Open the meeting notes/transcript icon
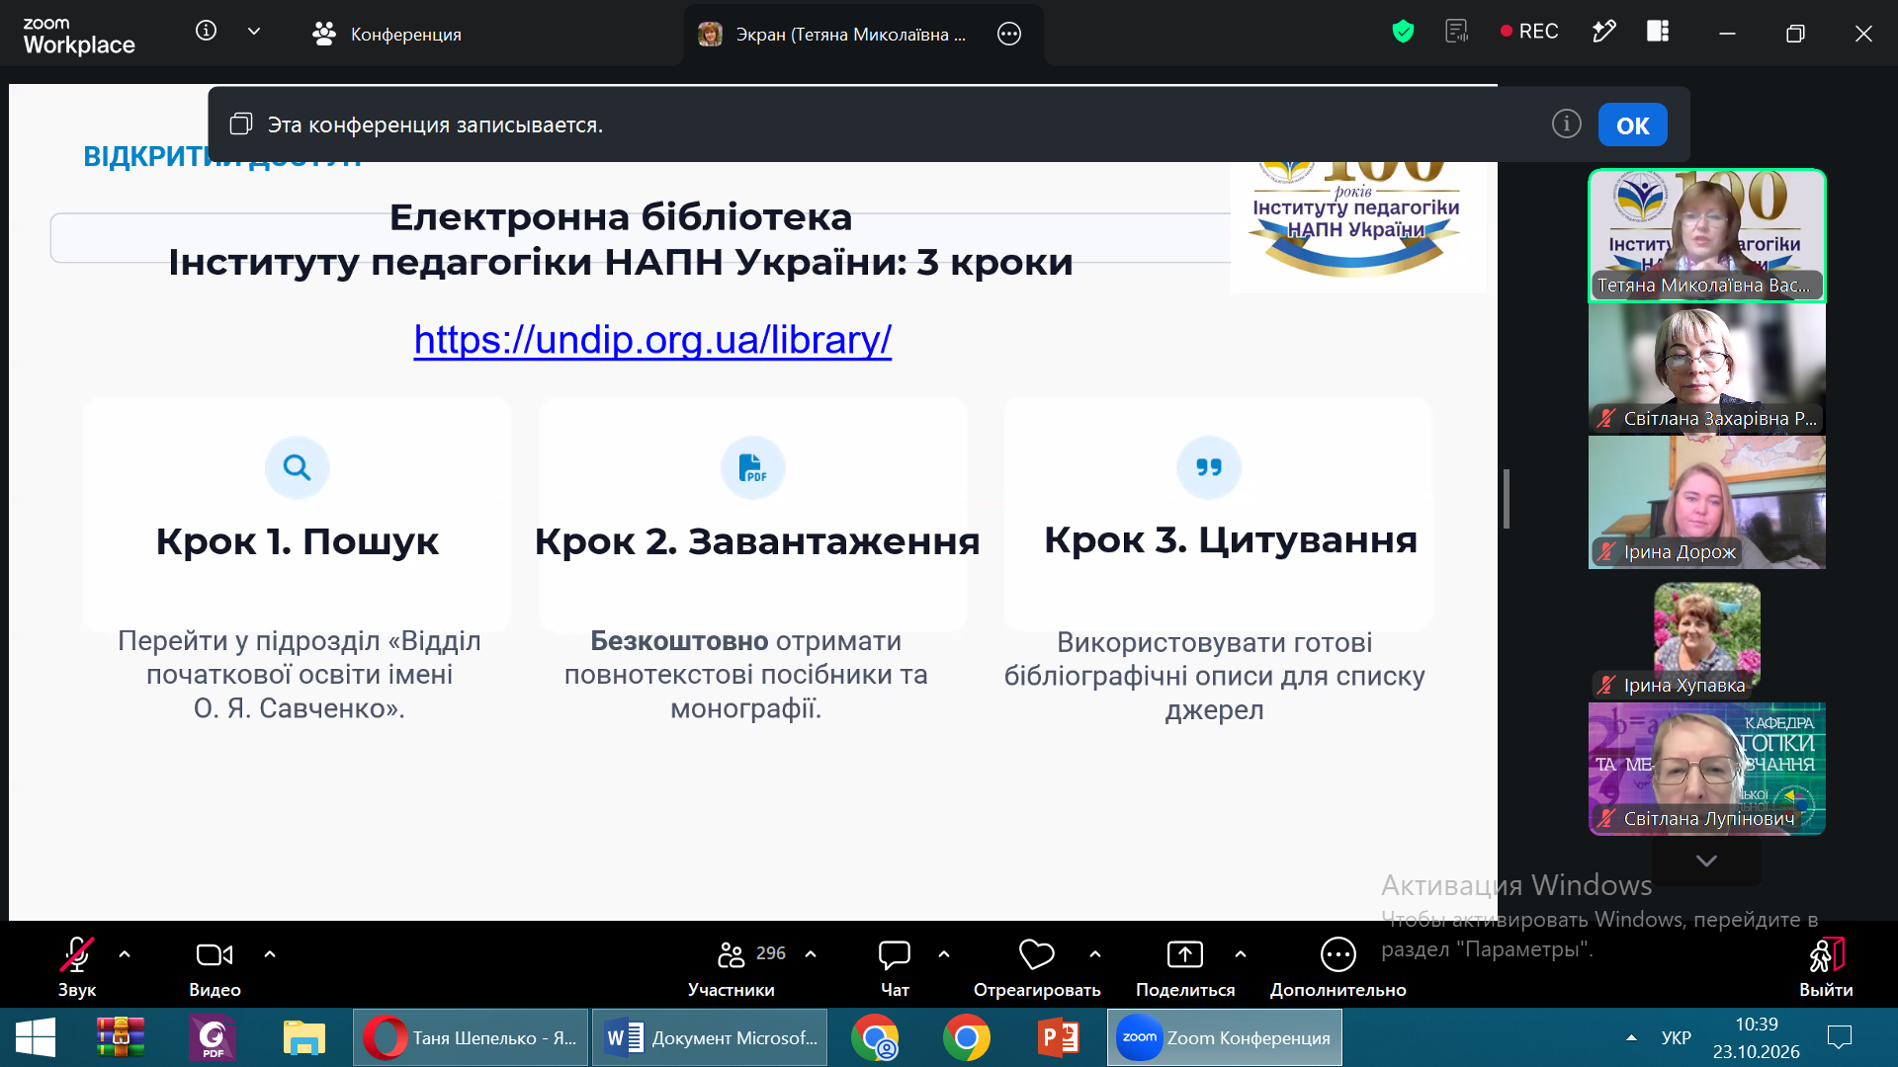This screenshot has width=1898, height=1067. [1456, 32]
